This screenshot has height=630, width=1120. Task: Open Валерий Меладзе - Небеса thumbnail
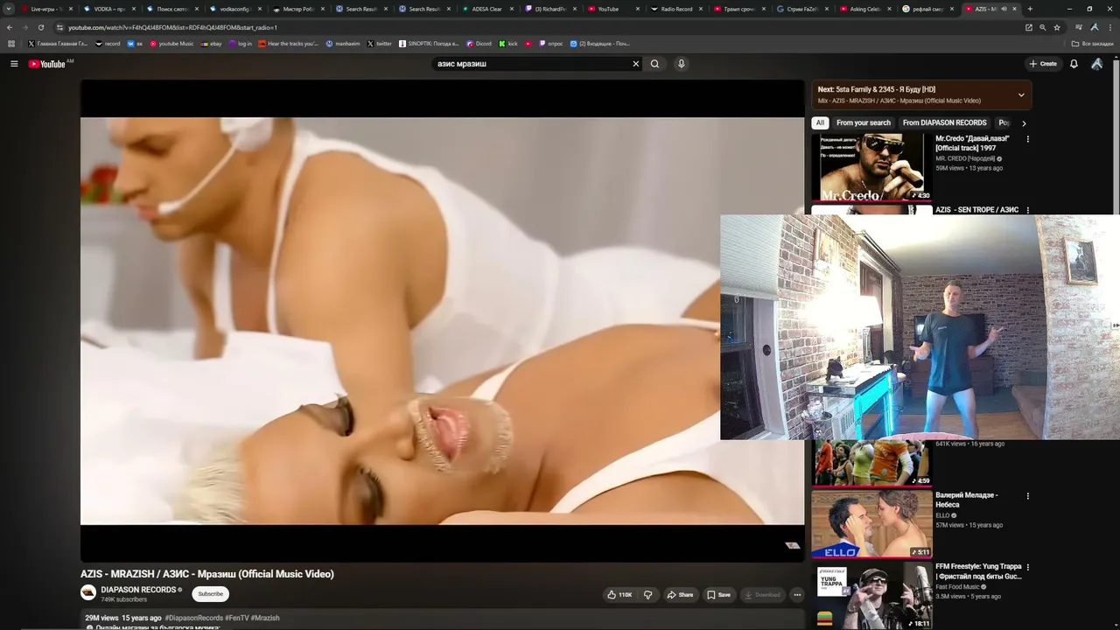click(x=871, y=524)
